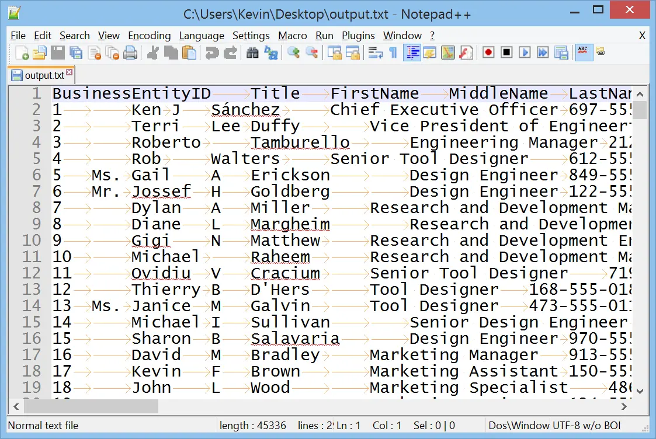The image size is (656, 439).
Task: Open Find with the binoculars icon
Action: pyautogui.click(x=252, y=53)
